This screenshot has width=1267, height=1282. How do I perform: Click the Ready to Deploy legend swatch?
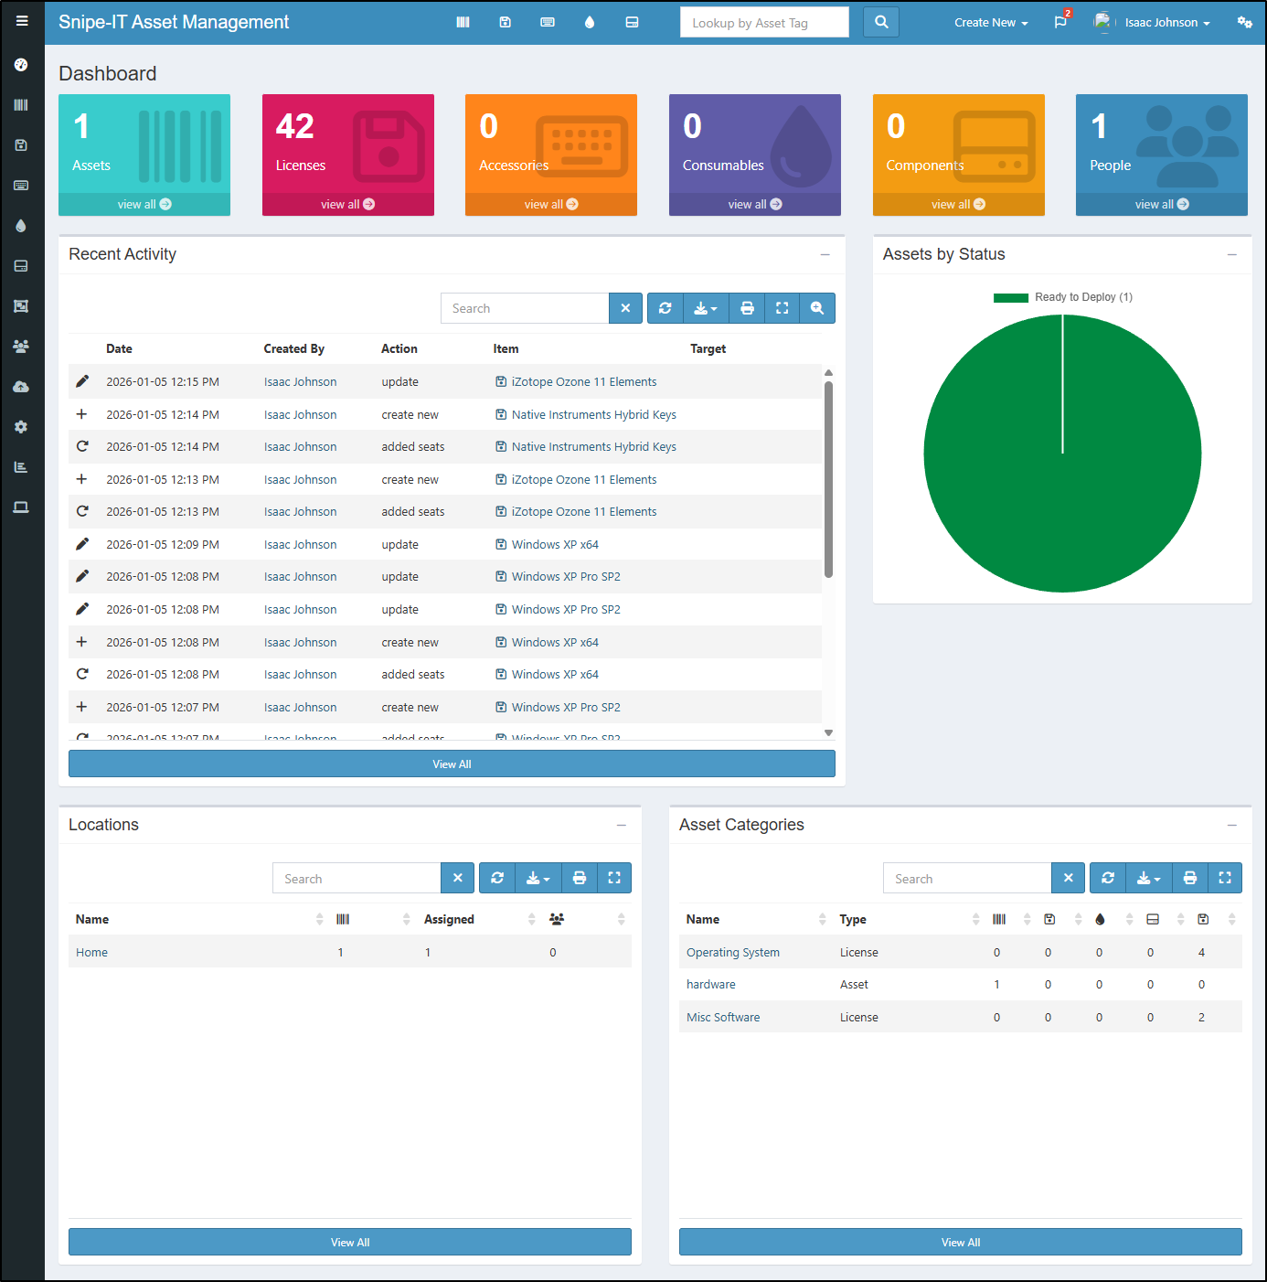(1011, 297)
